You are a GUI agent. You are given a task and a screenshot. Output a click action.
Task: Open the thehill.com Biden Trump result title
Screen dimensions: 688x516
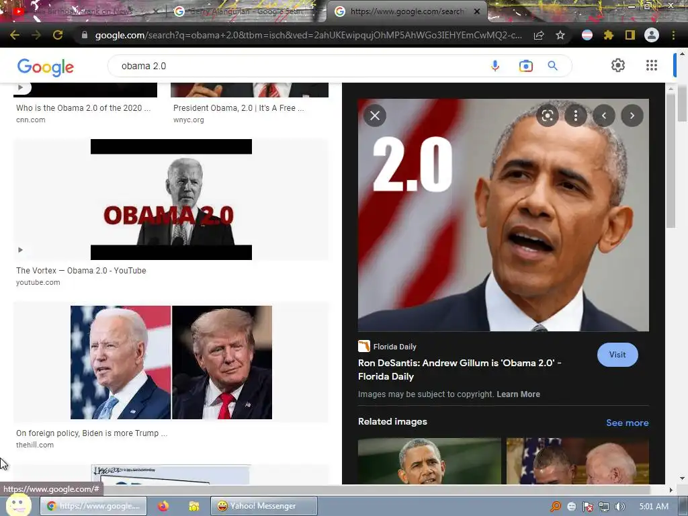pos(91,433)
